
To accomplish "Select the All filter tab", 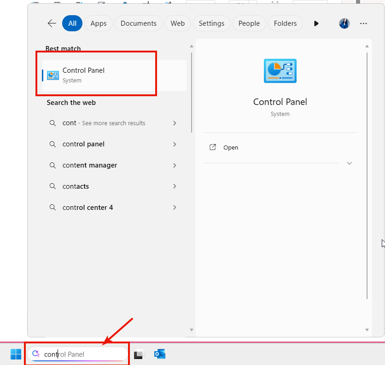I will (72, 23).
